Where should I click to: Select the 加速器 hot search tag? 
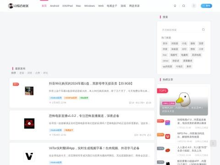pos(175,49)
